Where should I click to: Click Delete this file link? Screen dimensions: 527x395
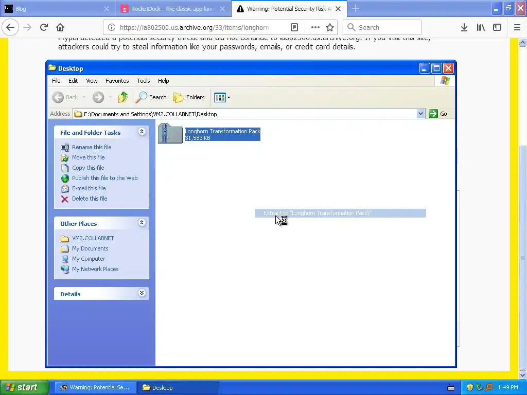90,199
